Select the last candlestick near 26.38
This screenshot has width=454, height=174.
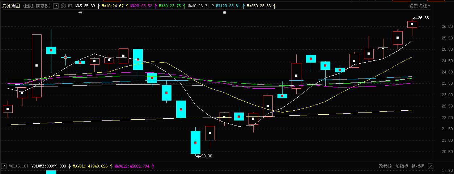tap(412, 24)
